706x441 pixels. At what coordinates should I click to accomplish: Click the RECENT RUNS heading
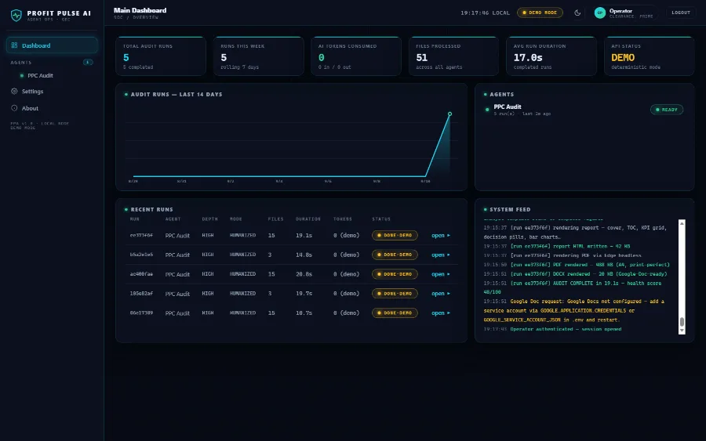click(x=151, y=209)
